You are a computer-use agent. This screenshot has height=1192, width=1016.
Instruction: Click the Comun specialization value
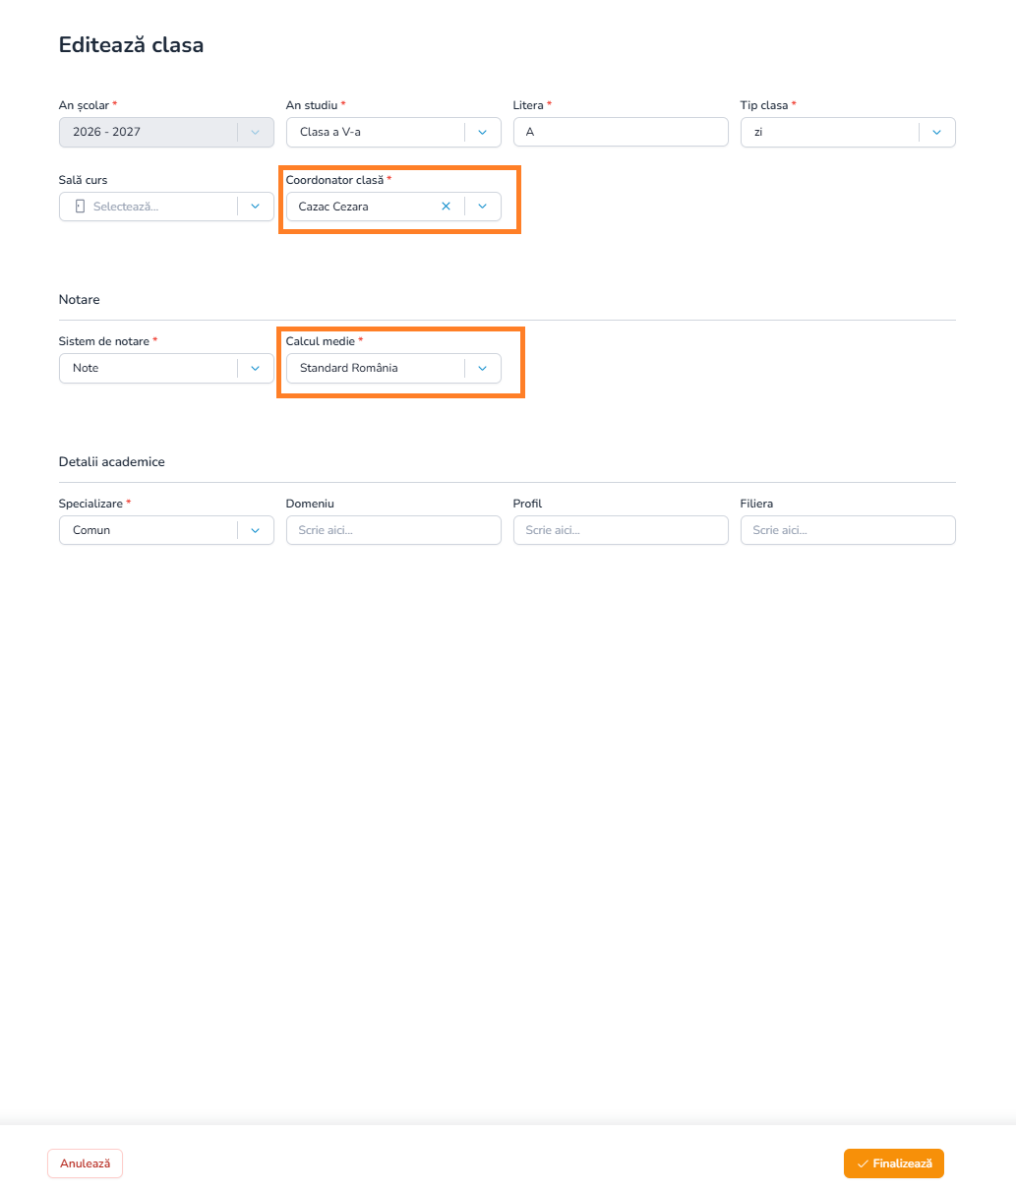pyautogui.click(x=91, y=530)
